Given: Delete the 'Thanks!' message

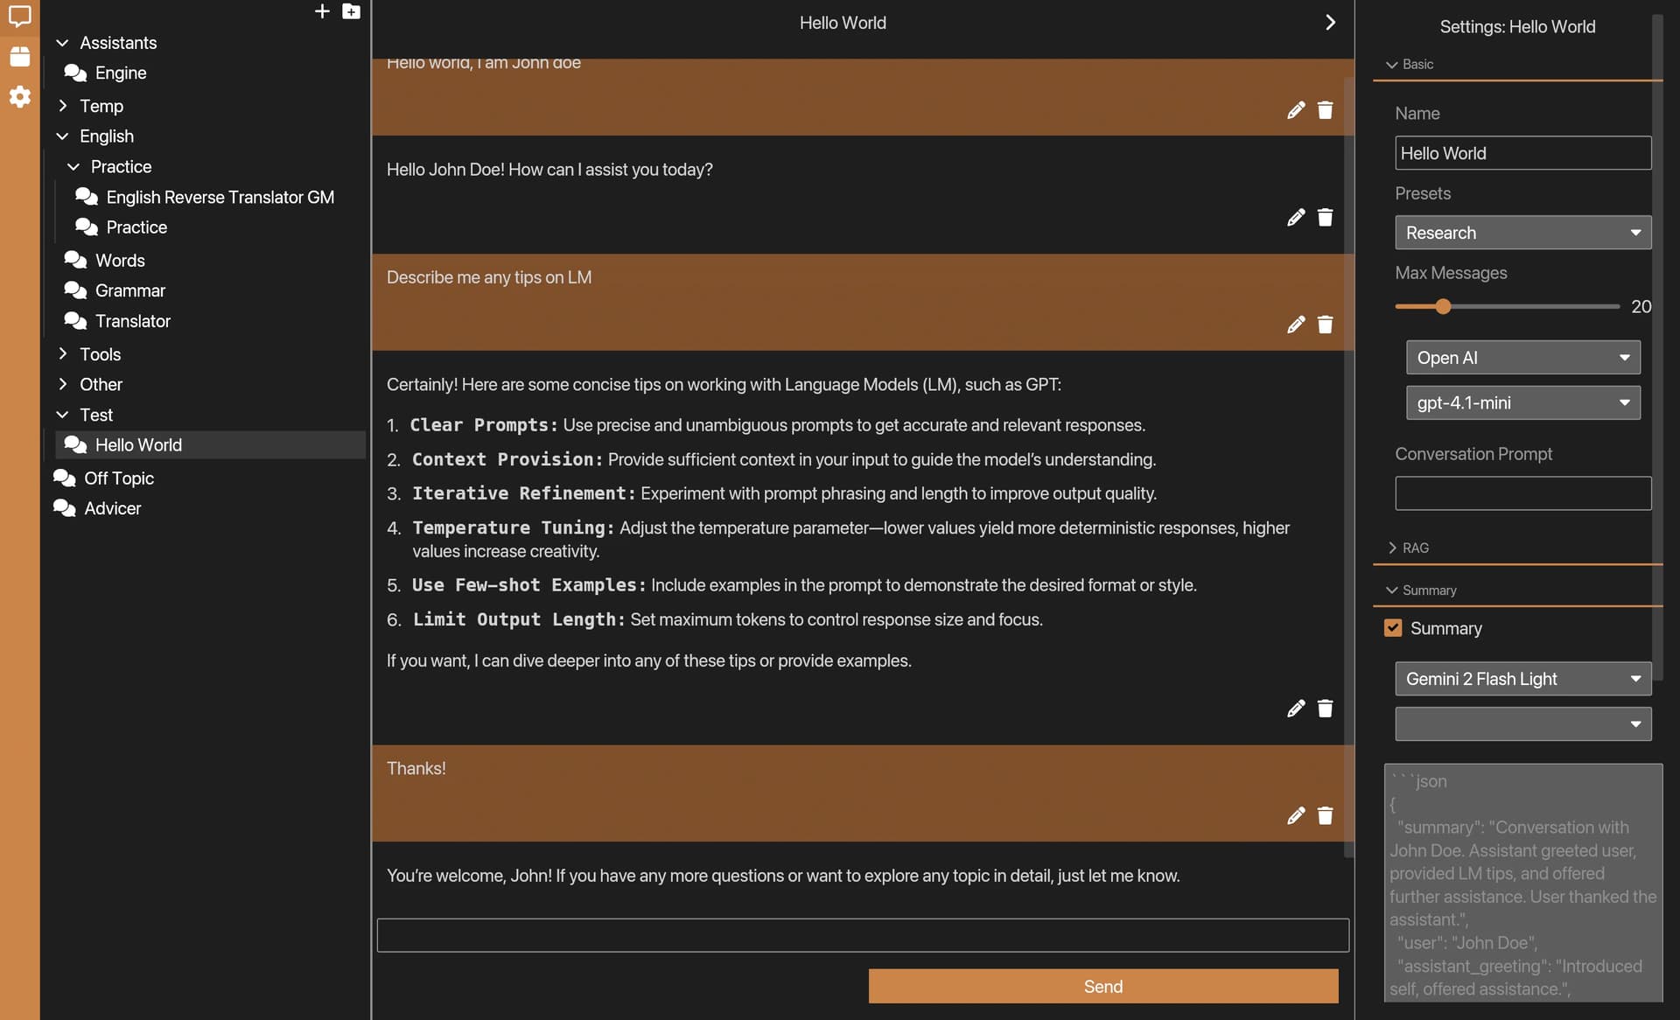Looking at the screenshot, I should coord(1325,815).
